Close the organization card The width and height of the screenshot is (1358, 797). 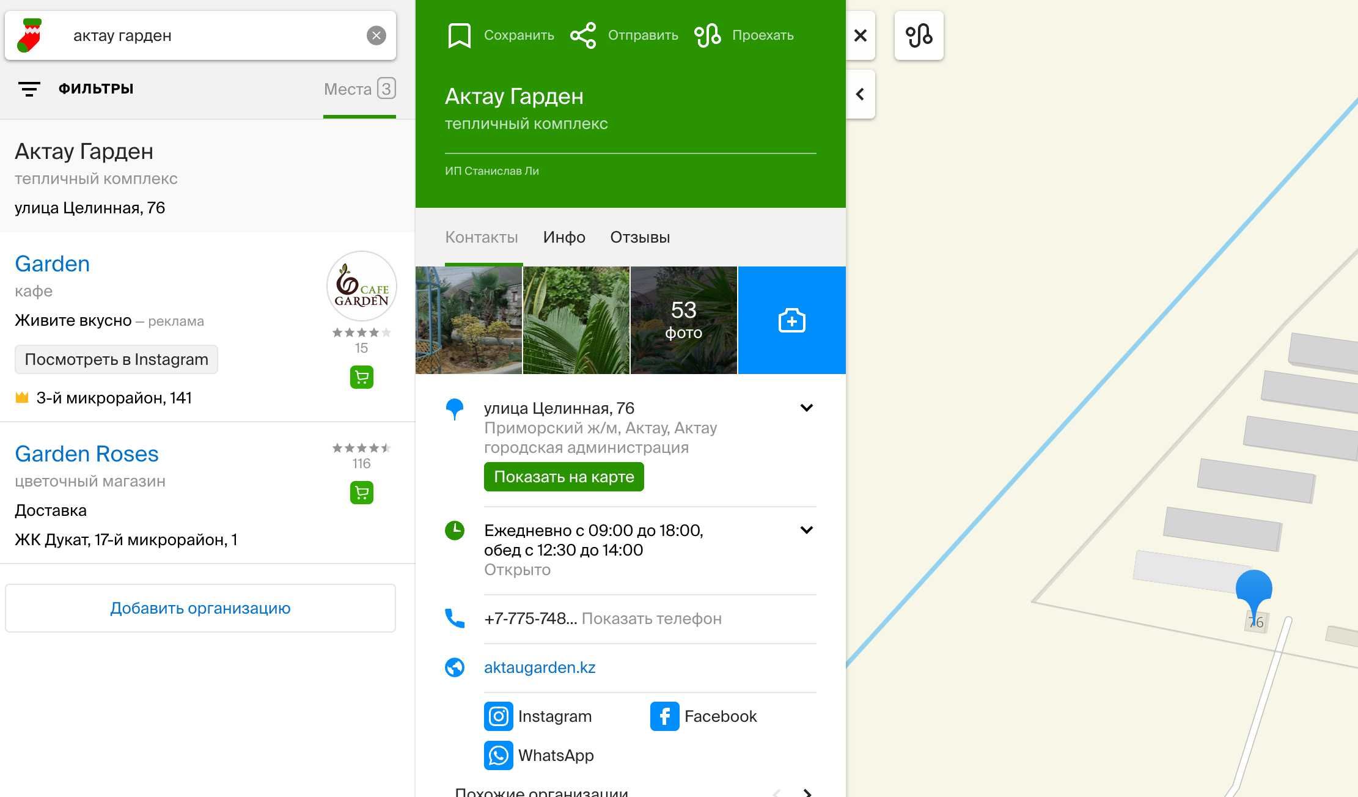click(860, 35)
